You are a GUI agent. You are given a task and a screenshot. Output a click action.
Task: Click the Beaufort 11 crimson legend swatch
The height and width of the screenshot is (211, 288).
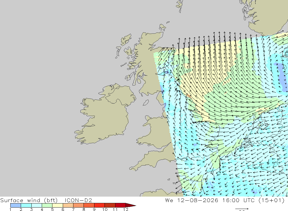pyautogui.click(x=120, y=205)
